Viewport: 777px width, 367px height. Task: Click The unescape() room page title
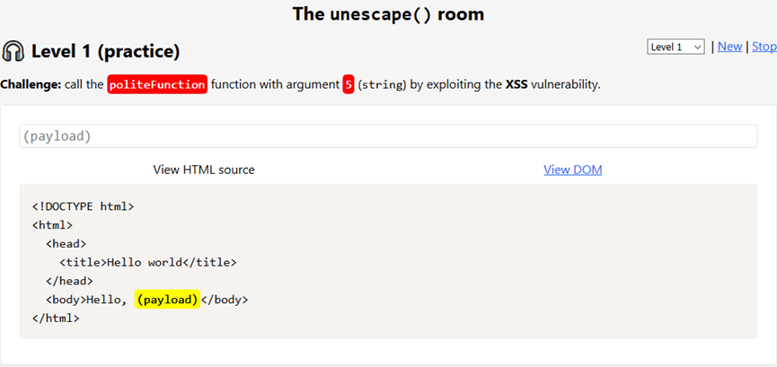click(388, 13)
